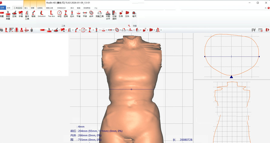
Task: Click the window-with-red-dot icon at toolbar's right end
Action: [260, 30]
